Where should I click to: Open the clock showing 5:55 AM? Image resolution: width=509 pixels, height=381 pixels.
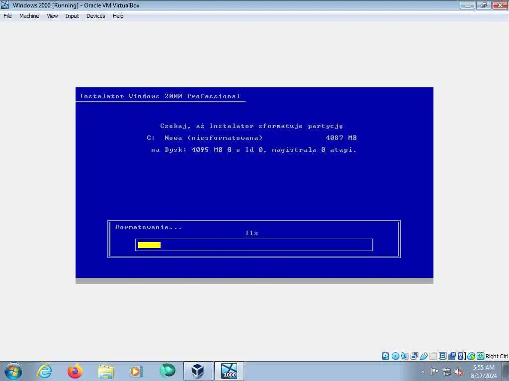pyautogui.click(x=484, y=372)
